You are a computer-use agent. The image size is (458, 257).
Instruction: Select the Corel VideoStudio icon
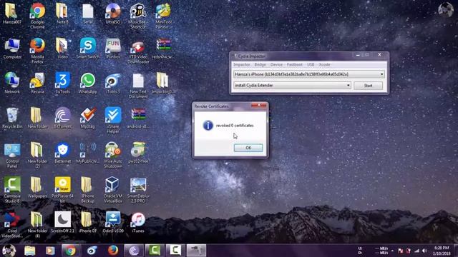pos(12,225)
